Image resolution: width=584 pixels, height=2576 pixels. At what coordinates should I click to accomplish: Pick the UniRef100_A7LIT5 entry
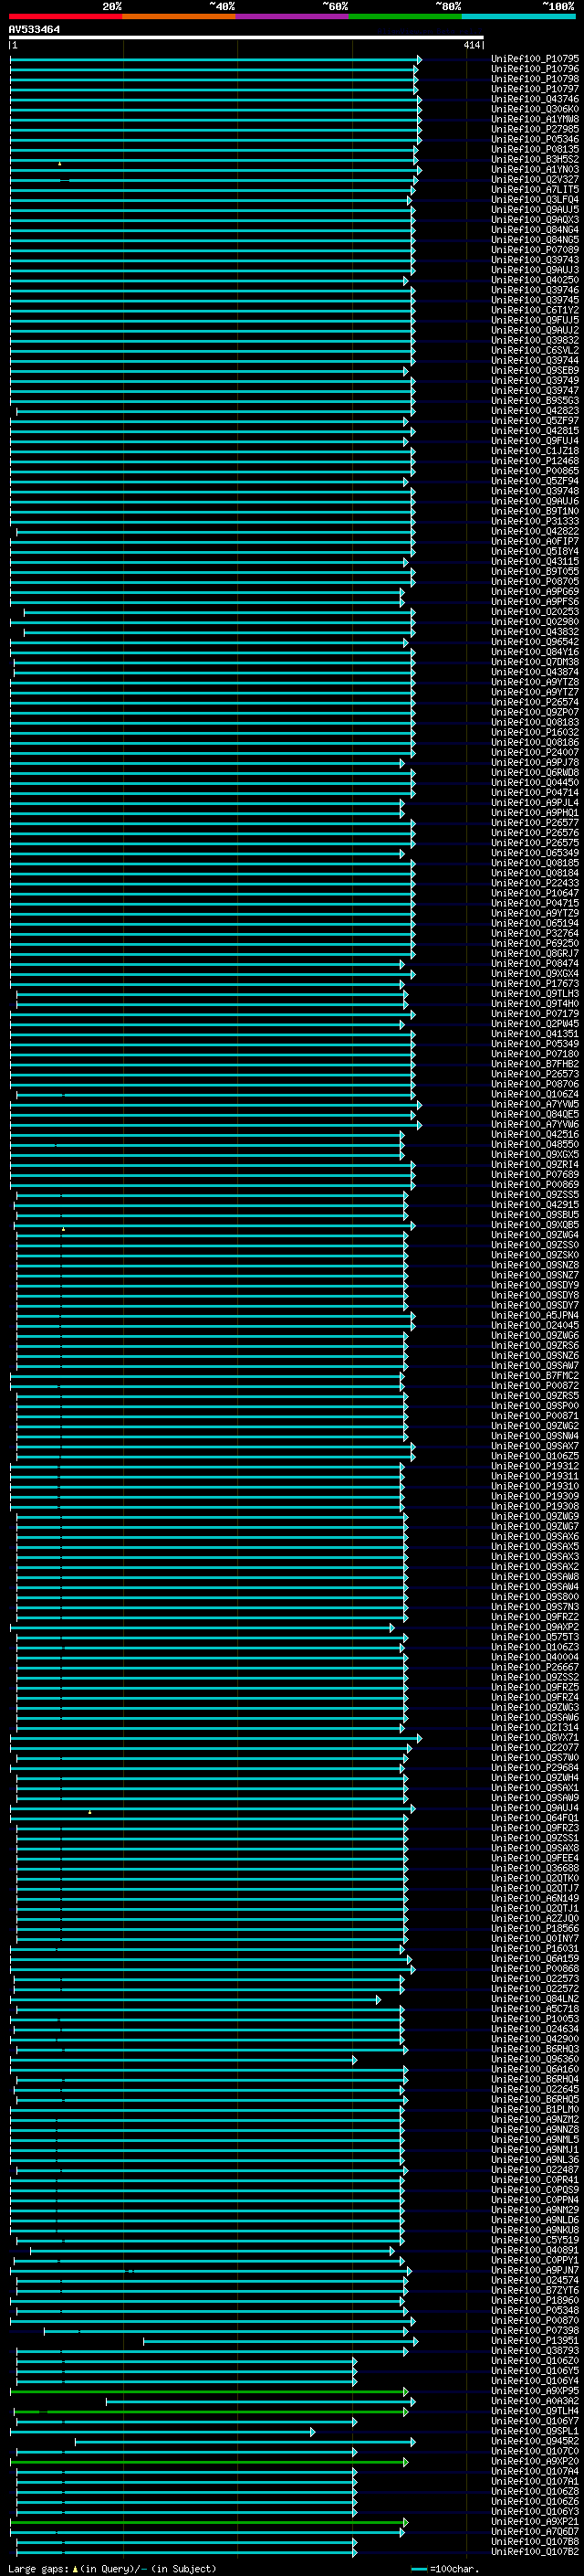tap(535, 189)
